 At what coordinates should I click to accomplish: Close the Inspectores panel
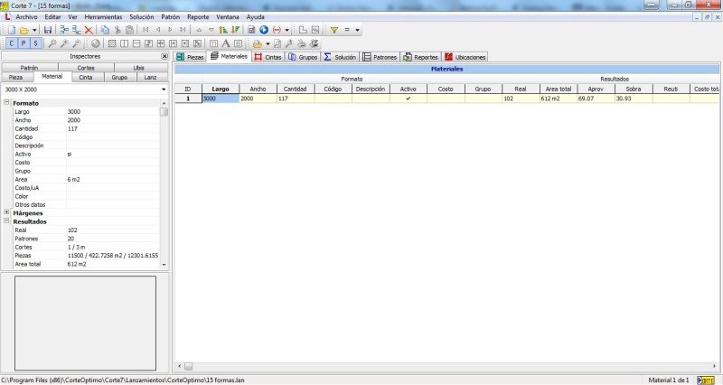click(164, 56)
